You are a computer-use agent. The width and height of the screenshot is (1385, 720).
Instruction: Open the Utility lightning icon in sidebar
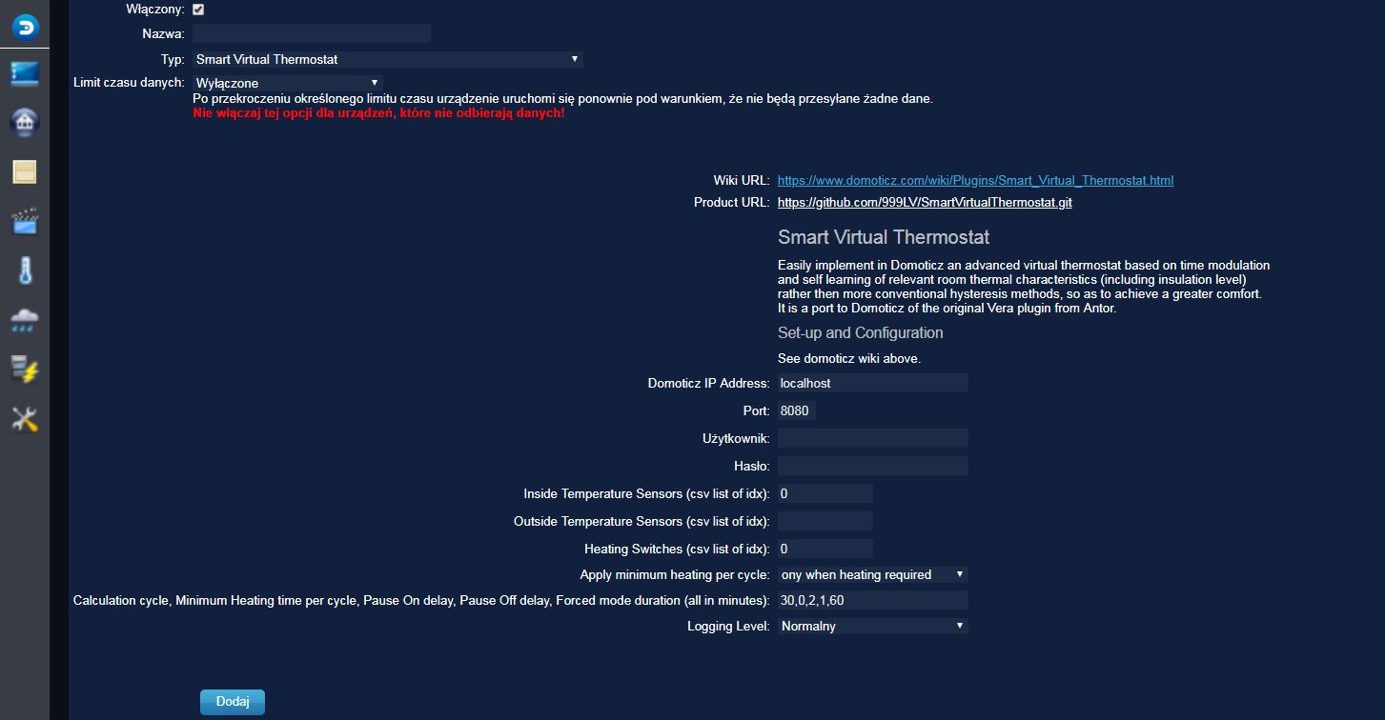[x=25, y=370]
